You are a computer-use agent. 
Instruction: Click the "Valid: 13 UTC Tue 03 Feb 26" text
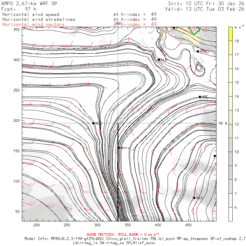(x=205, y=9)
